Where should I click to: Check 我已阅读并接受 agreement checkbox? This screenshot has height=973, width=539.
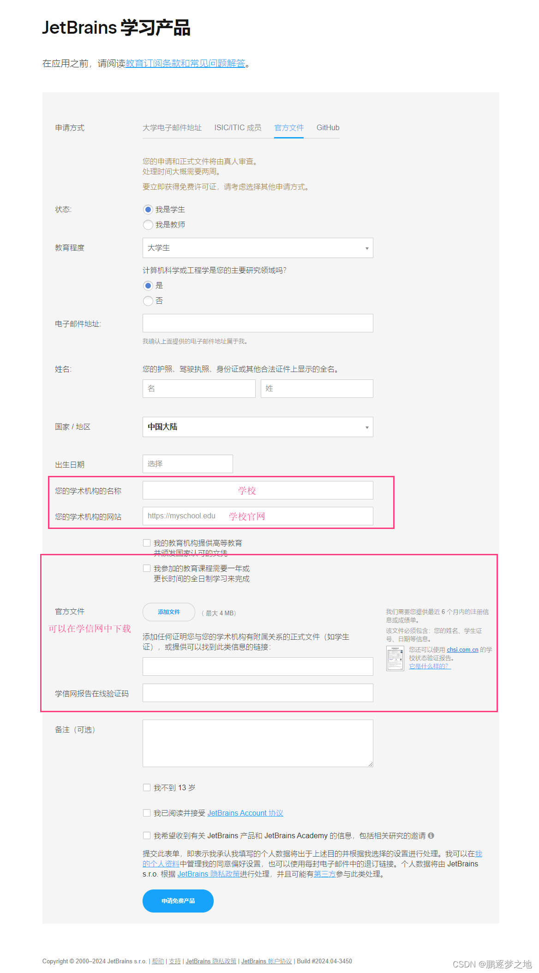pyautogui.click(x=147, y=813)
